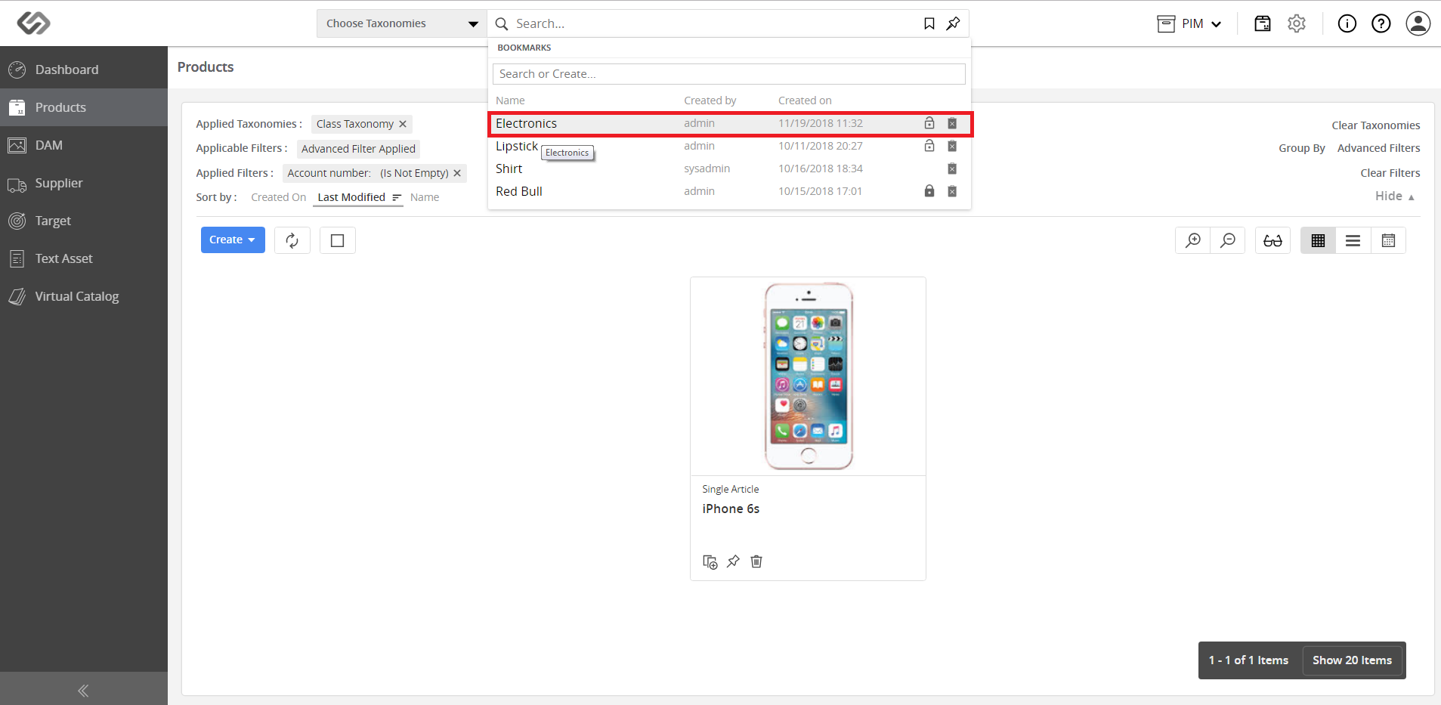Click the zoom in magnifier icon
Image resolution: width=1441 pixels, height=705 pixels.
click(x=1193, y=240)
